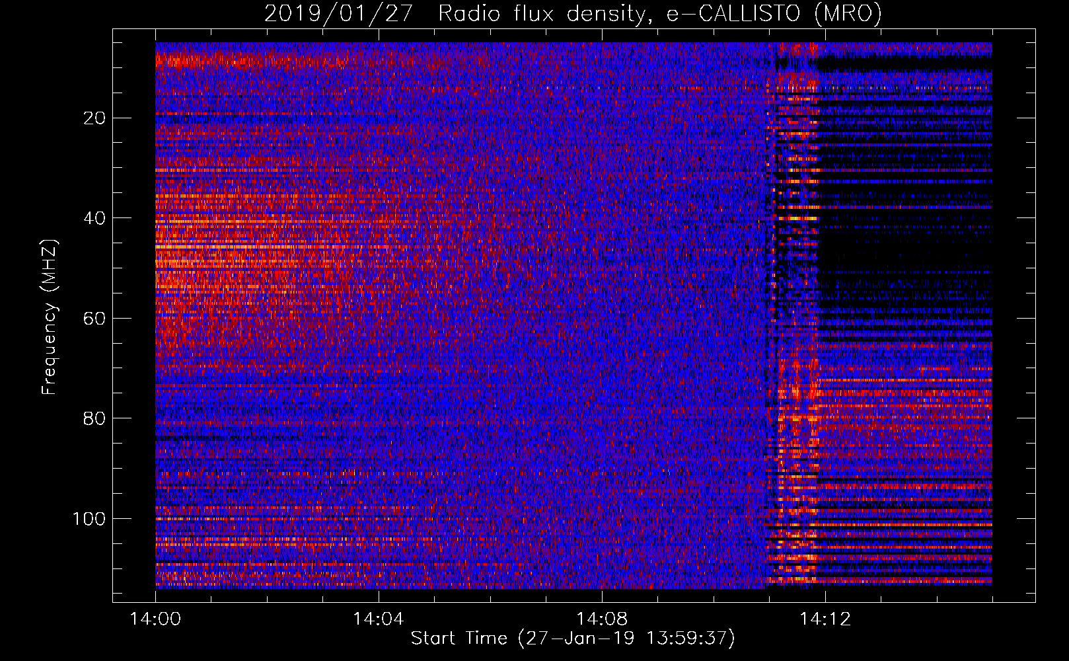Click the '14:04' time tick label
The height and width of the screenshot is (661, 1069).
point(379,619)
